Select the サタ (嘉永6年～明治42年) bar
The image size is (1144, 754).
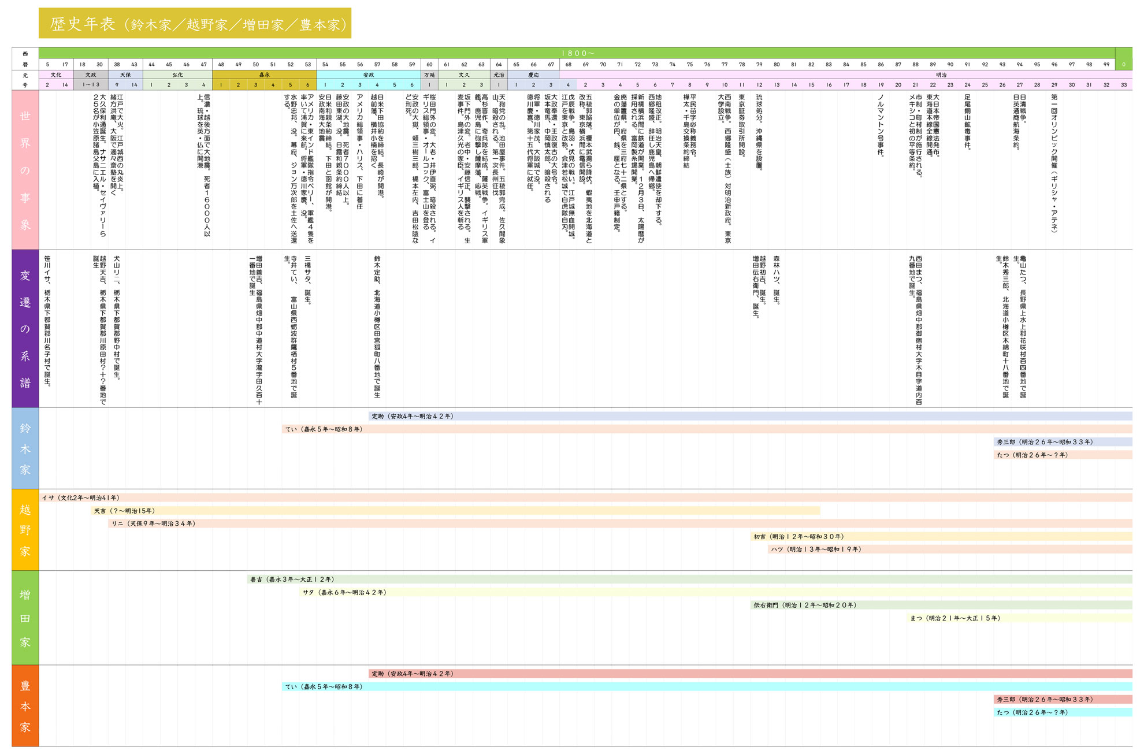point(715,592)
